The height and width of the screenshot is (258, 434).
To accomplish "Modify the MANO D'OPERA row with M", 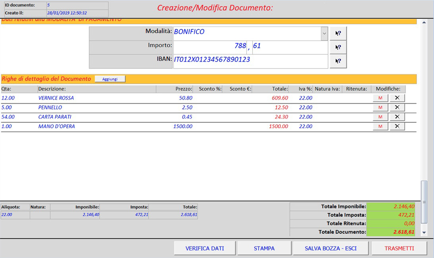I will click(x=380, y=126).
